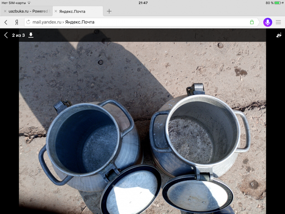The height and width of the screenshot is (214, 285).
Task: Tap the battery indicator in status bar
Action: (x=277, y=3)
